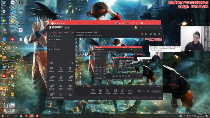Image resolution: width=210 pixels, height=118 pixels.
Task: Open the skin shirt icon in the 直播伴侣 title bar
Action: pos(148,28)
